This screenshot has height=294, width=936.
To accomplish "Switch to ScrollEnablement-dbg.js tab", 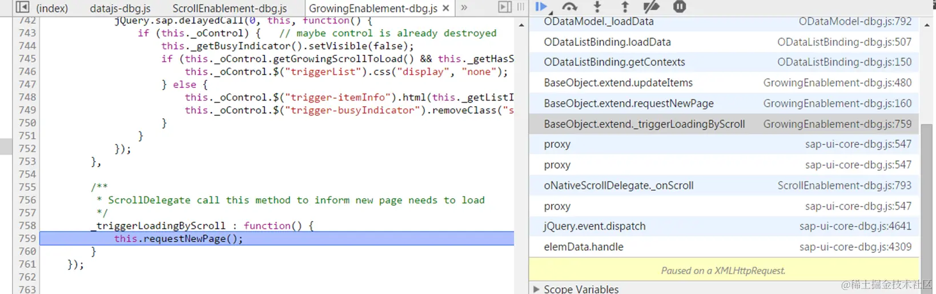I will 230,9.
